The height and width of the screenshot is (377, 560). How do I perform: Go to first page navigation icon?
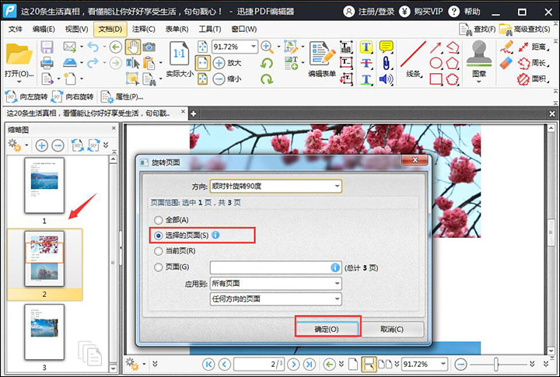click(208, 364)
